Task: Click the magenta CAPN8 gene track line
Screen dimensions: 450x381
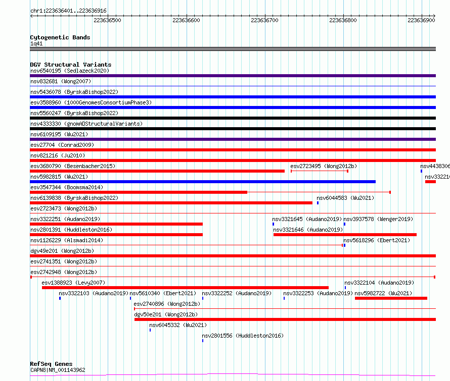Action: point(233,375)
